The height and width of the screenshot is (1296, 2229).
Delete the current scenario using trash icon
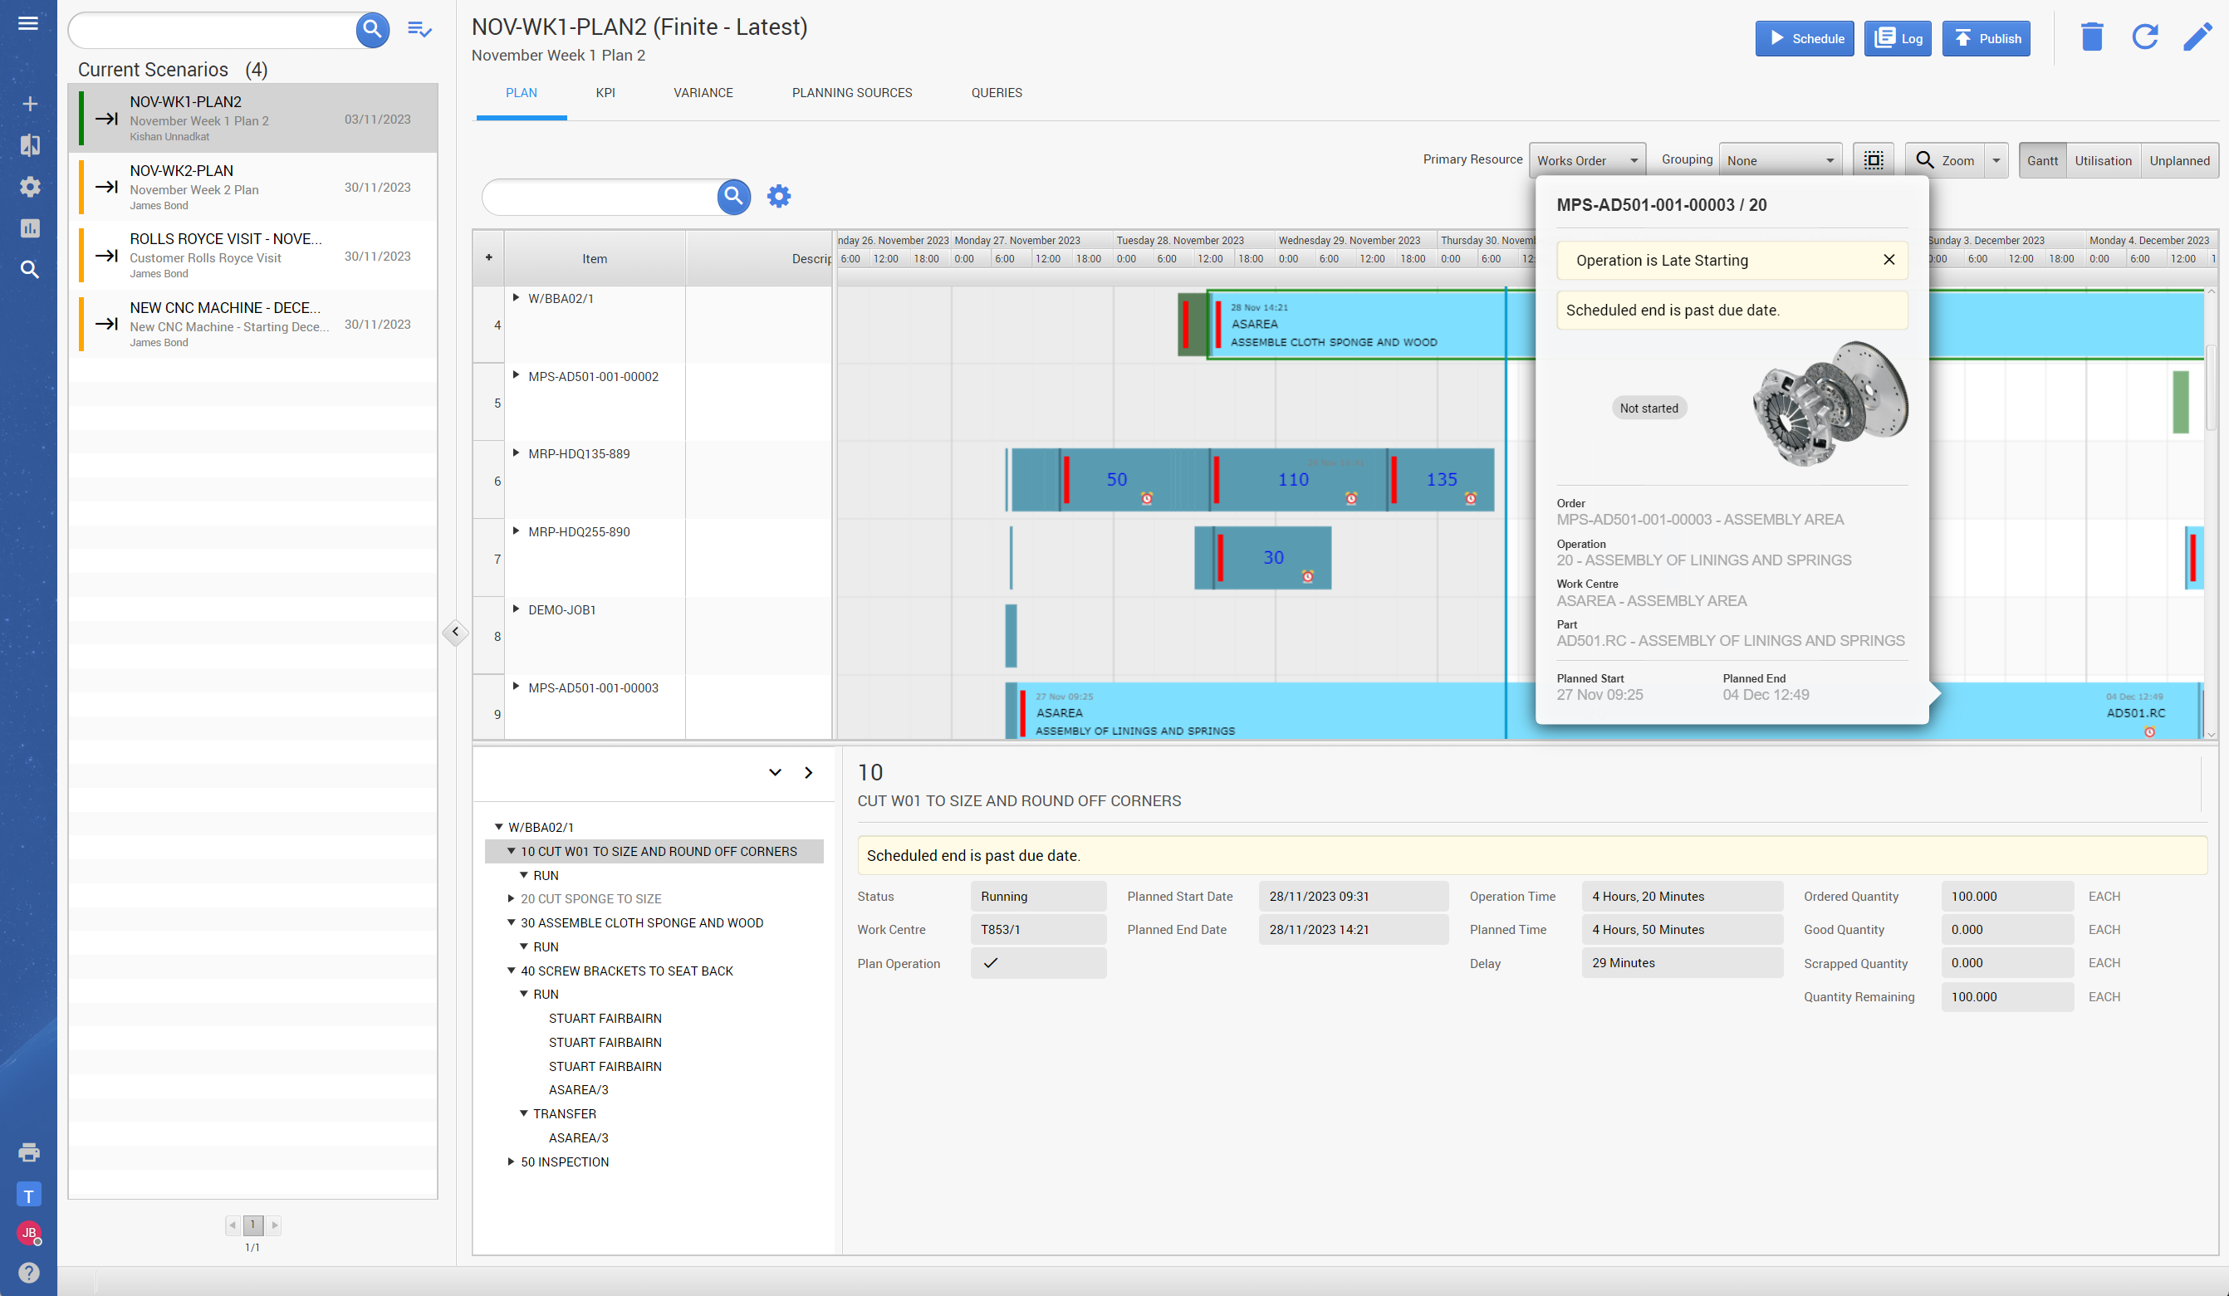(x=2091, y=37)
